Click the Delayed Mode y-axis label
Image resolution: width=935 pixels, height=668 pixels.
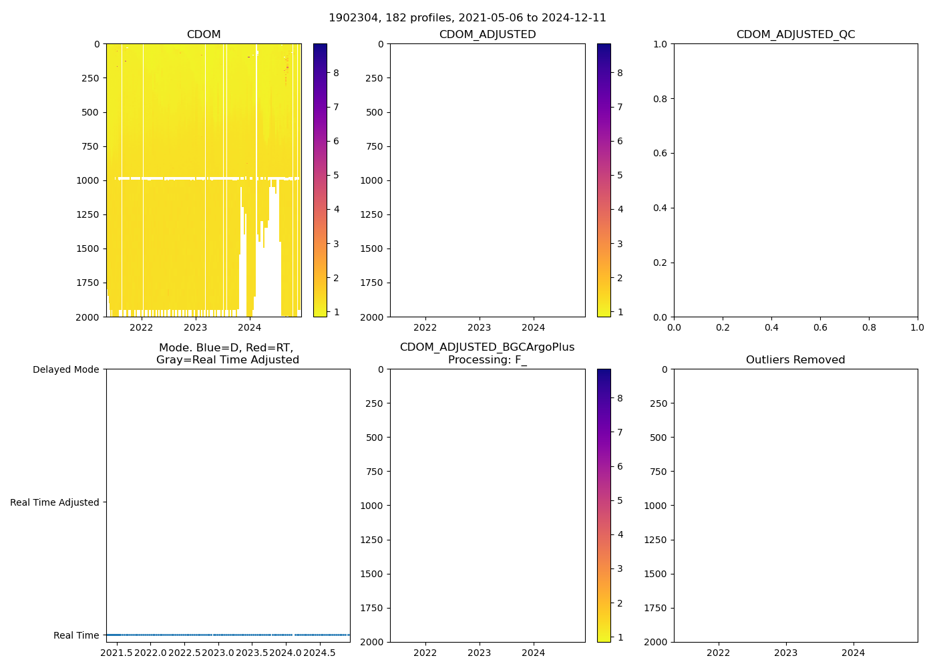tap(65, 369)
